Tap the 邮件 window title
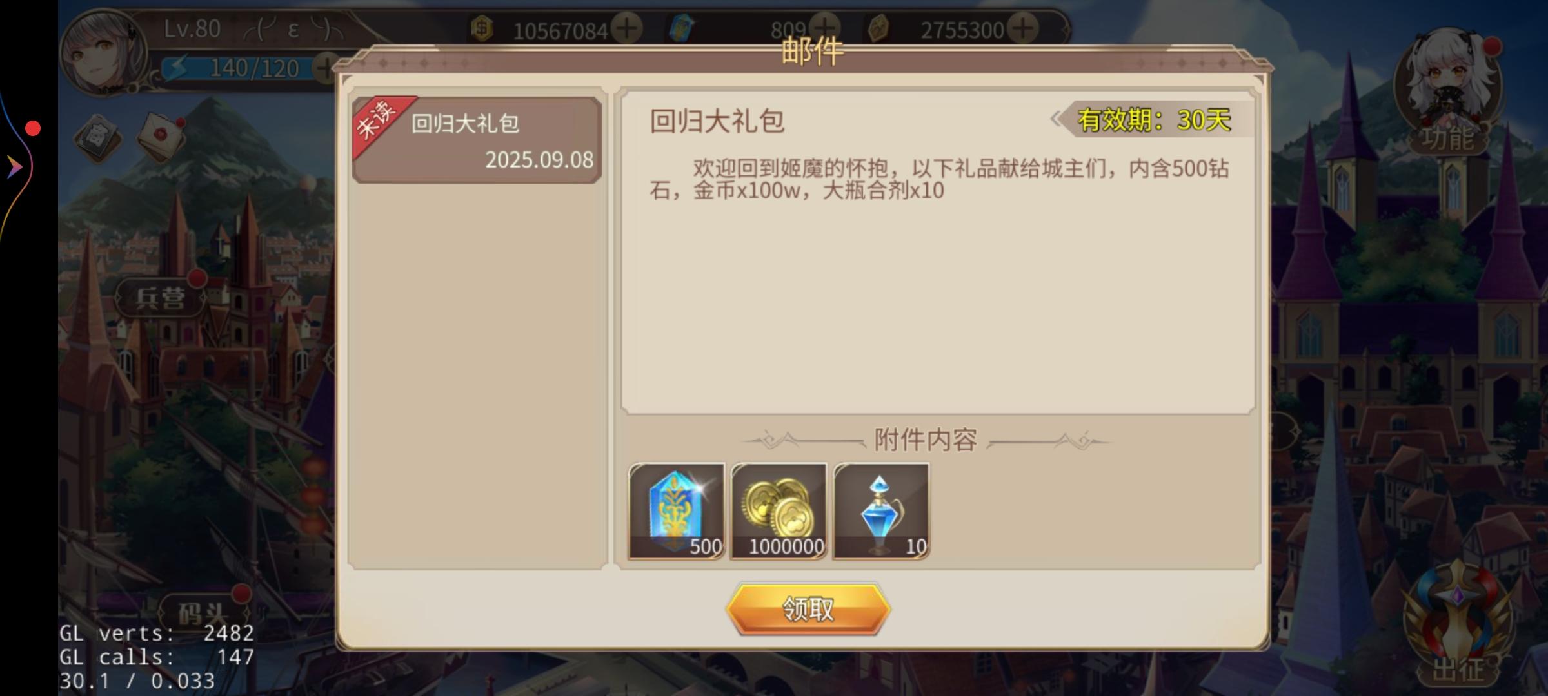1548x696 pixels. coord(812,50)
